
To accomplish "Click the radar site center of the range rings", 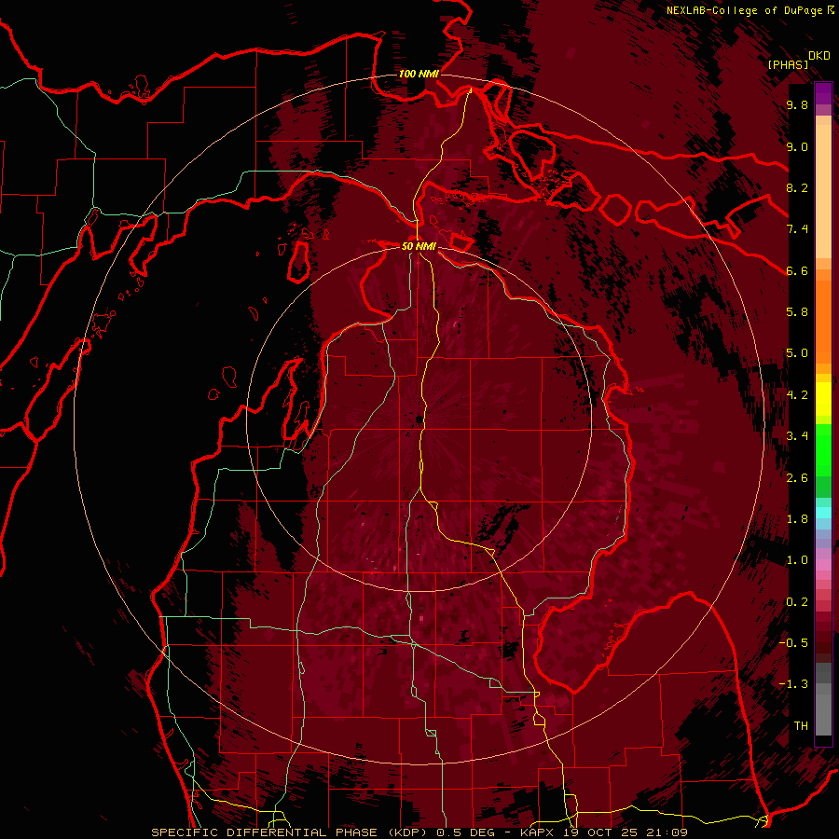I will 419,419.
